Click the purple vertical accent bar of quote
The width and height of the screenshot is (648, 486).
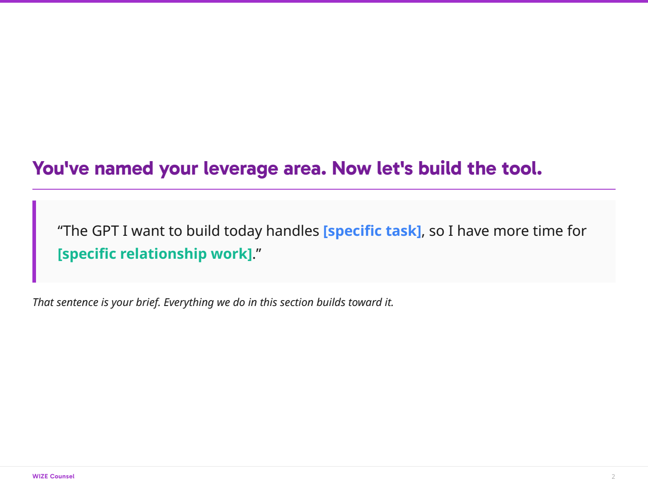coord(34,242)
